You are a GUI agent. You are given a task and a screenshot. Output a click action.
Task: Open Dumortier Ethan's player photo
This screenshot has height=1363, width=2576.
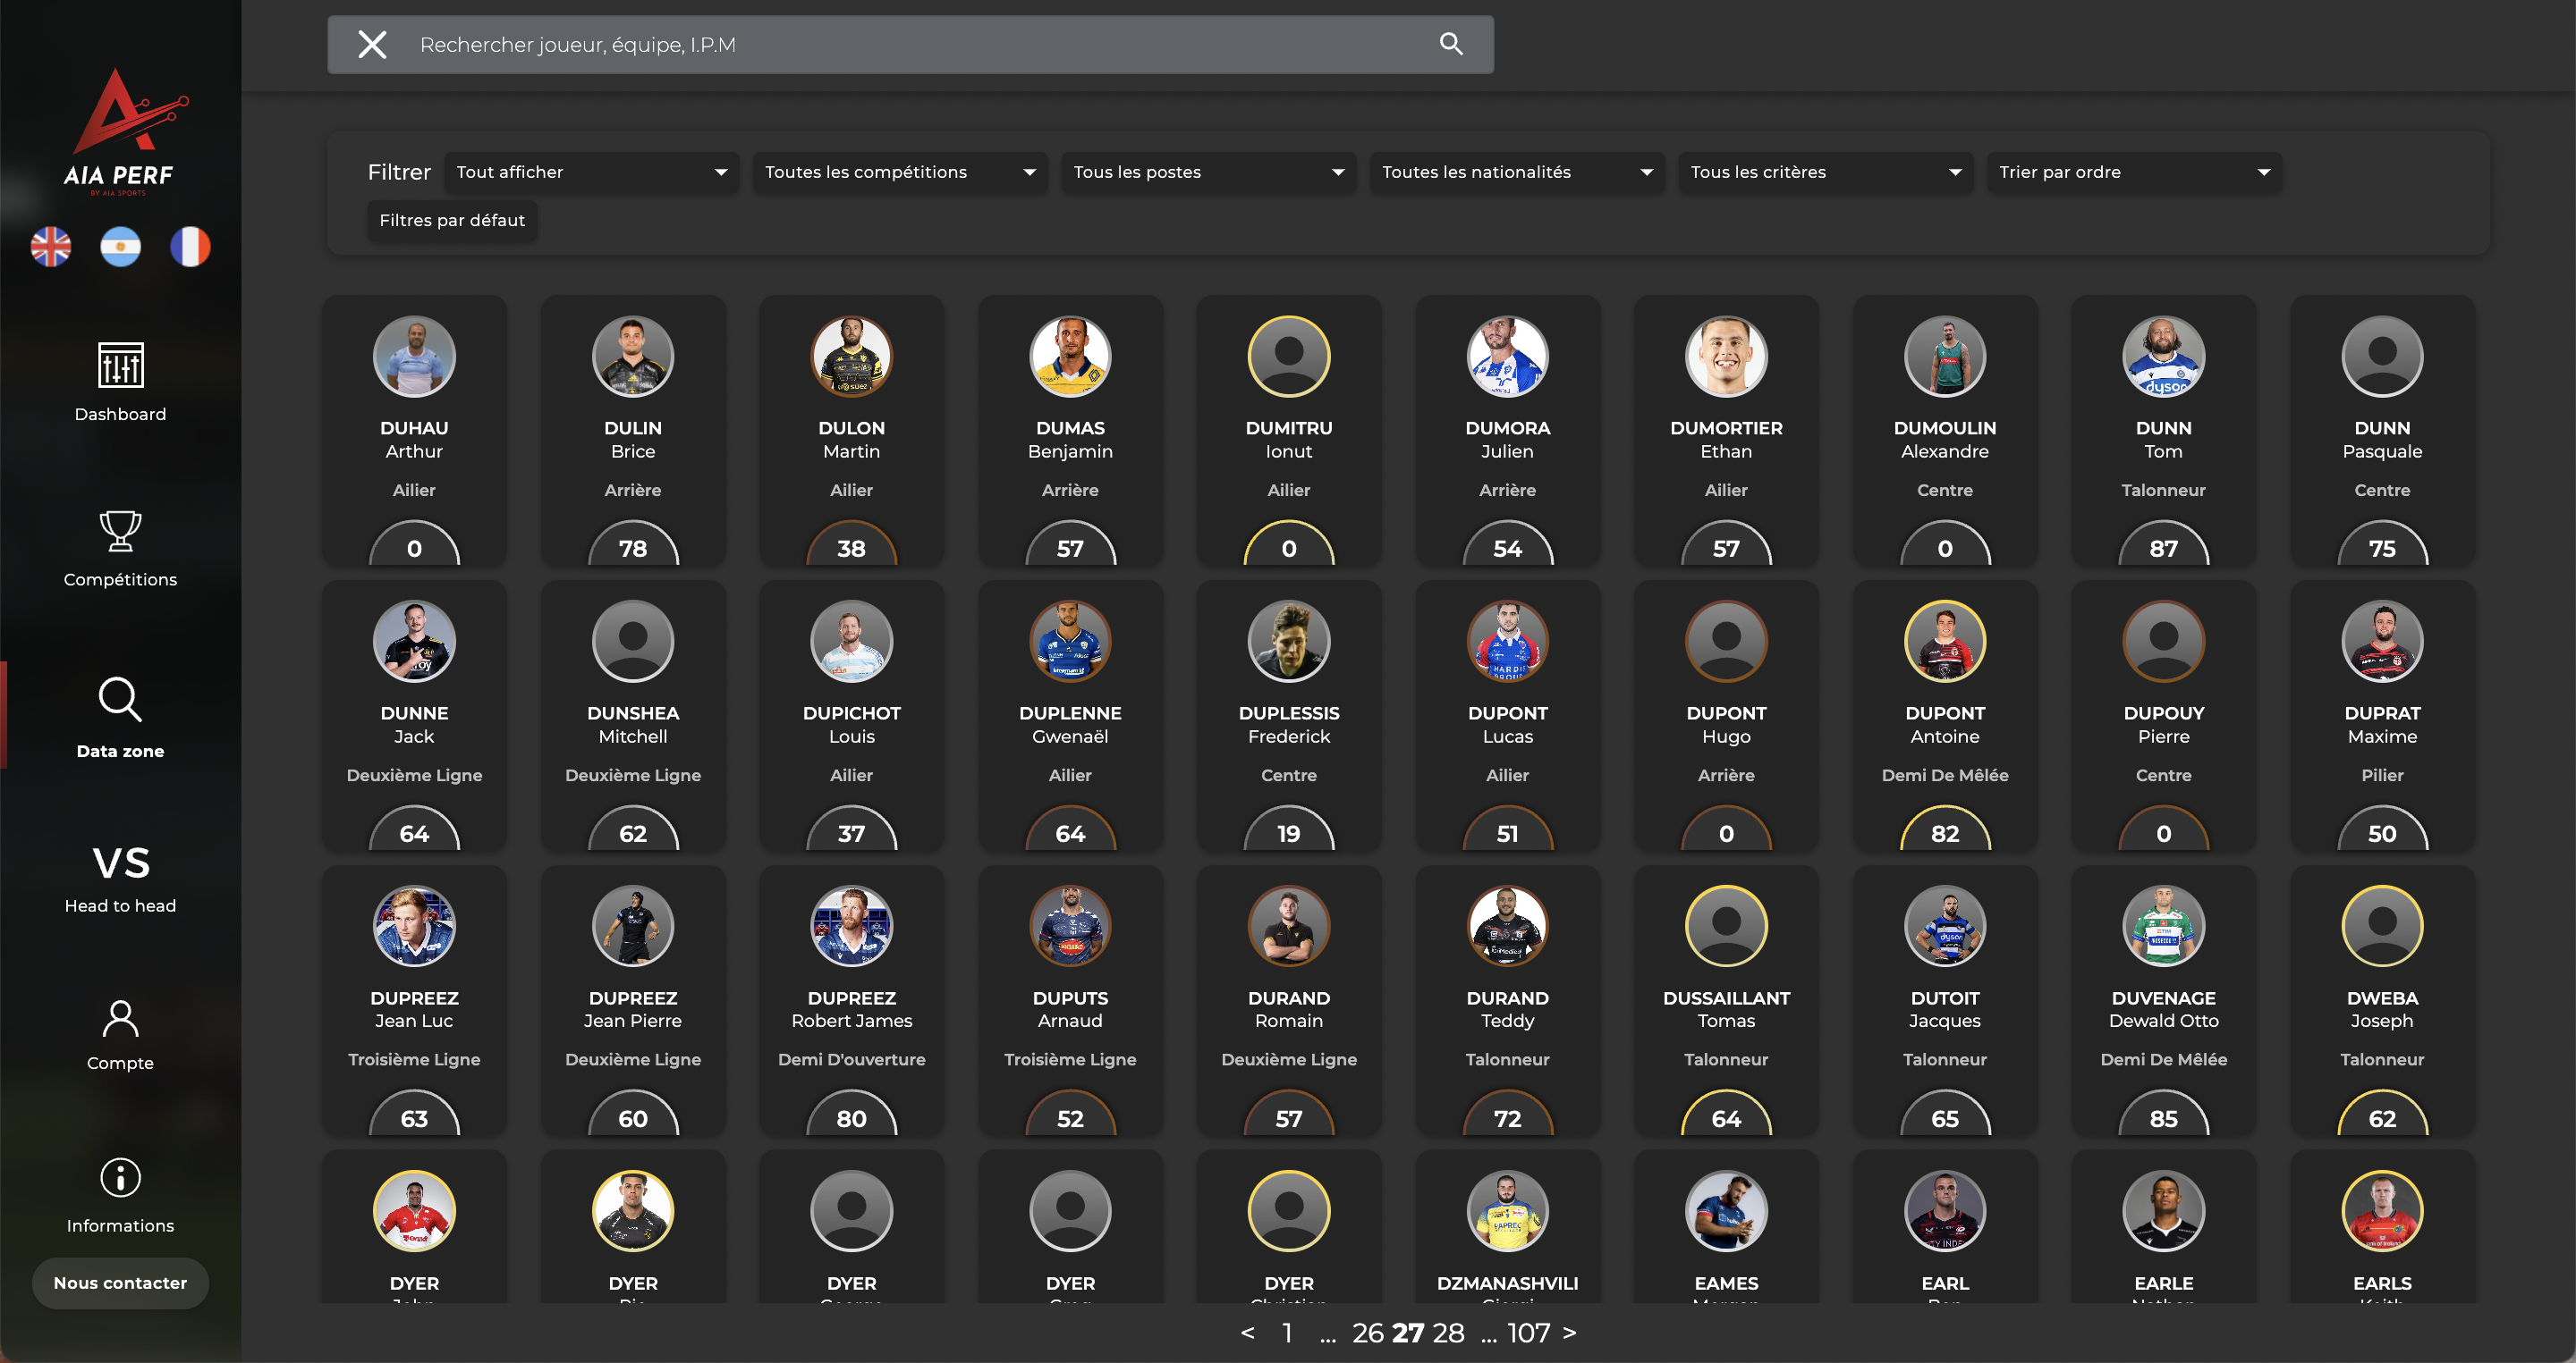point(1726,356)
